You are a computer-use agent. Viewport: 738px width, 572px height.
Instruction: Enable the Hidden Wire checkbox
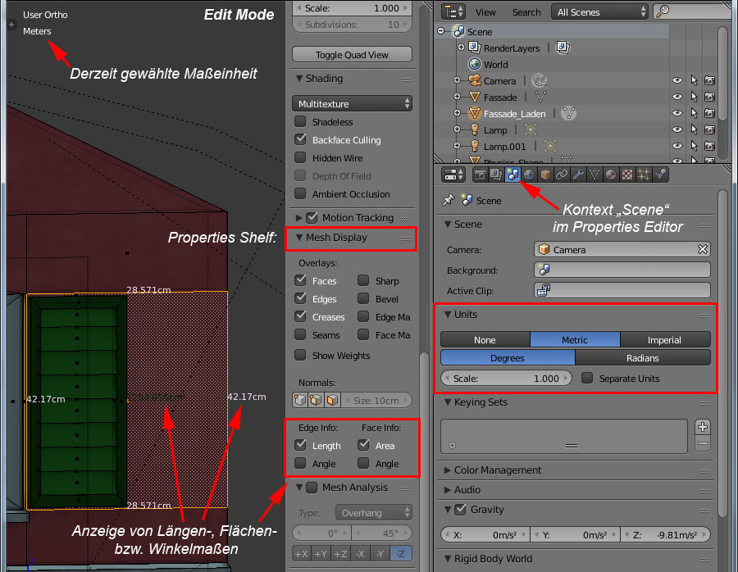point(301,158)
